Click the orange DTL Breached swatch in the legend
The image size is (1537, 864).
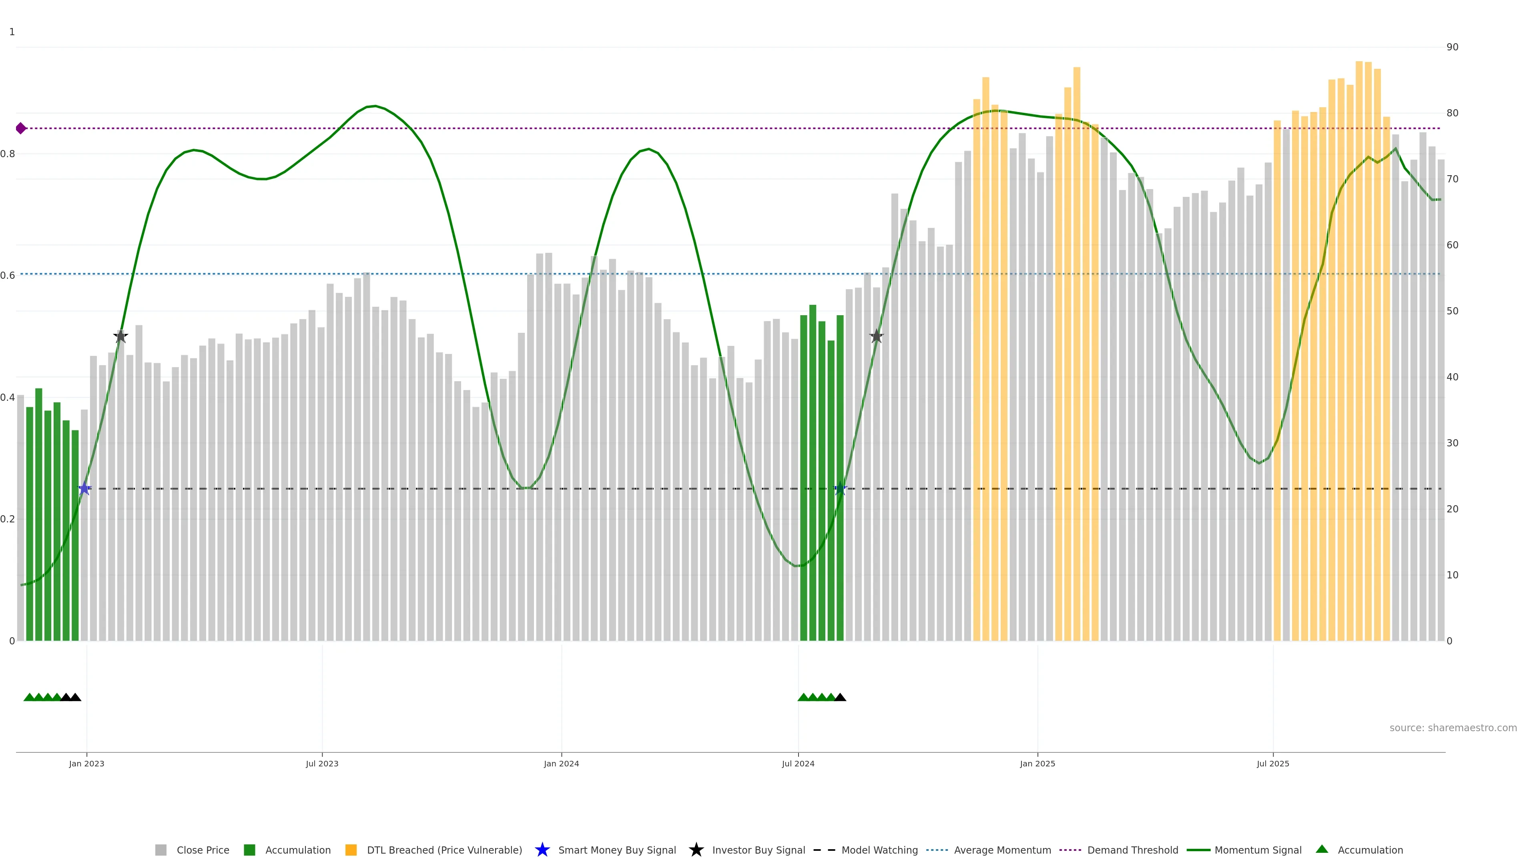click(351, 850)
